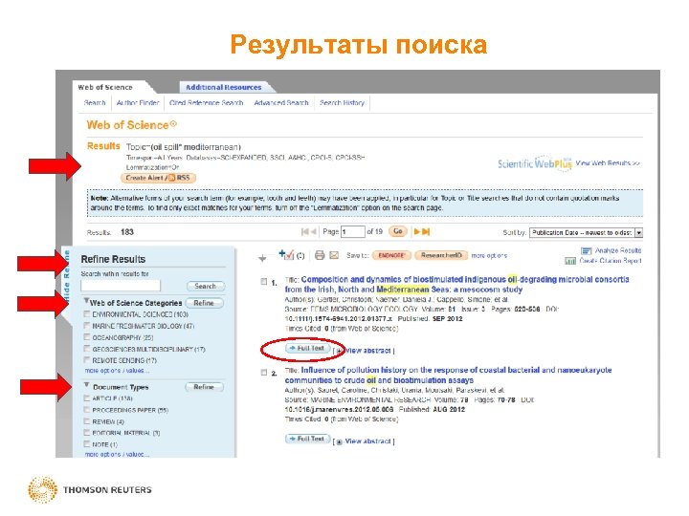Click View Web Results link
This screenshot has width=689, height=516.
(609, 163)
